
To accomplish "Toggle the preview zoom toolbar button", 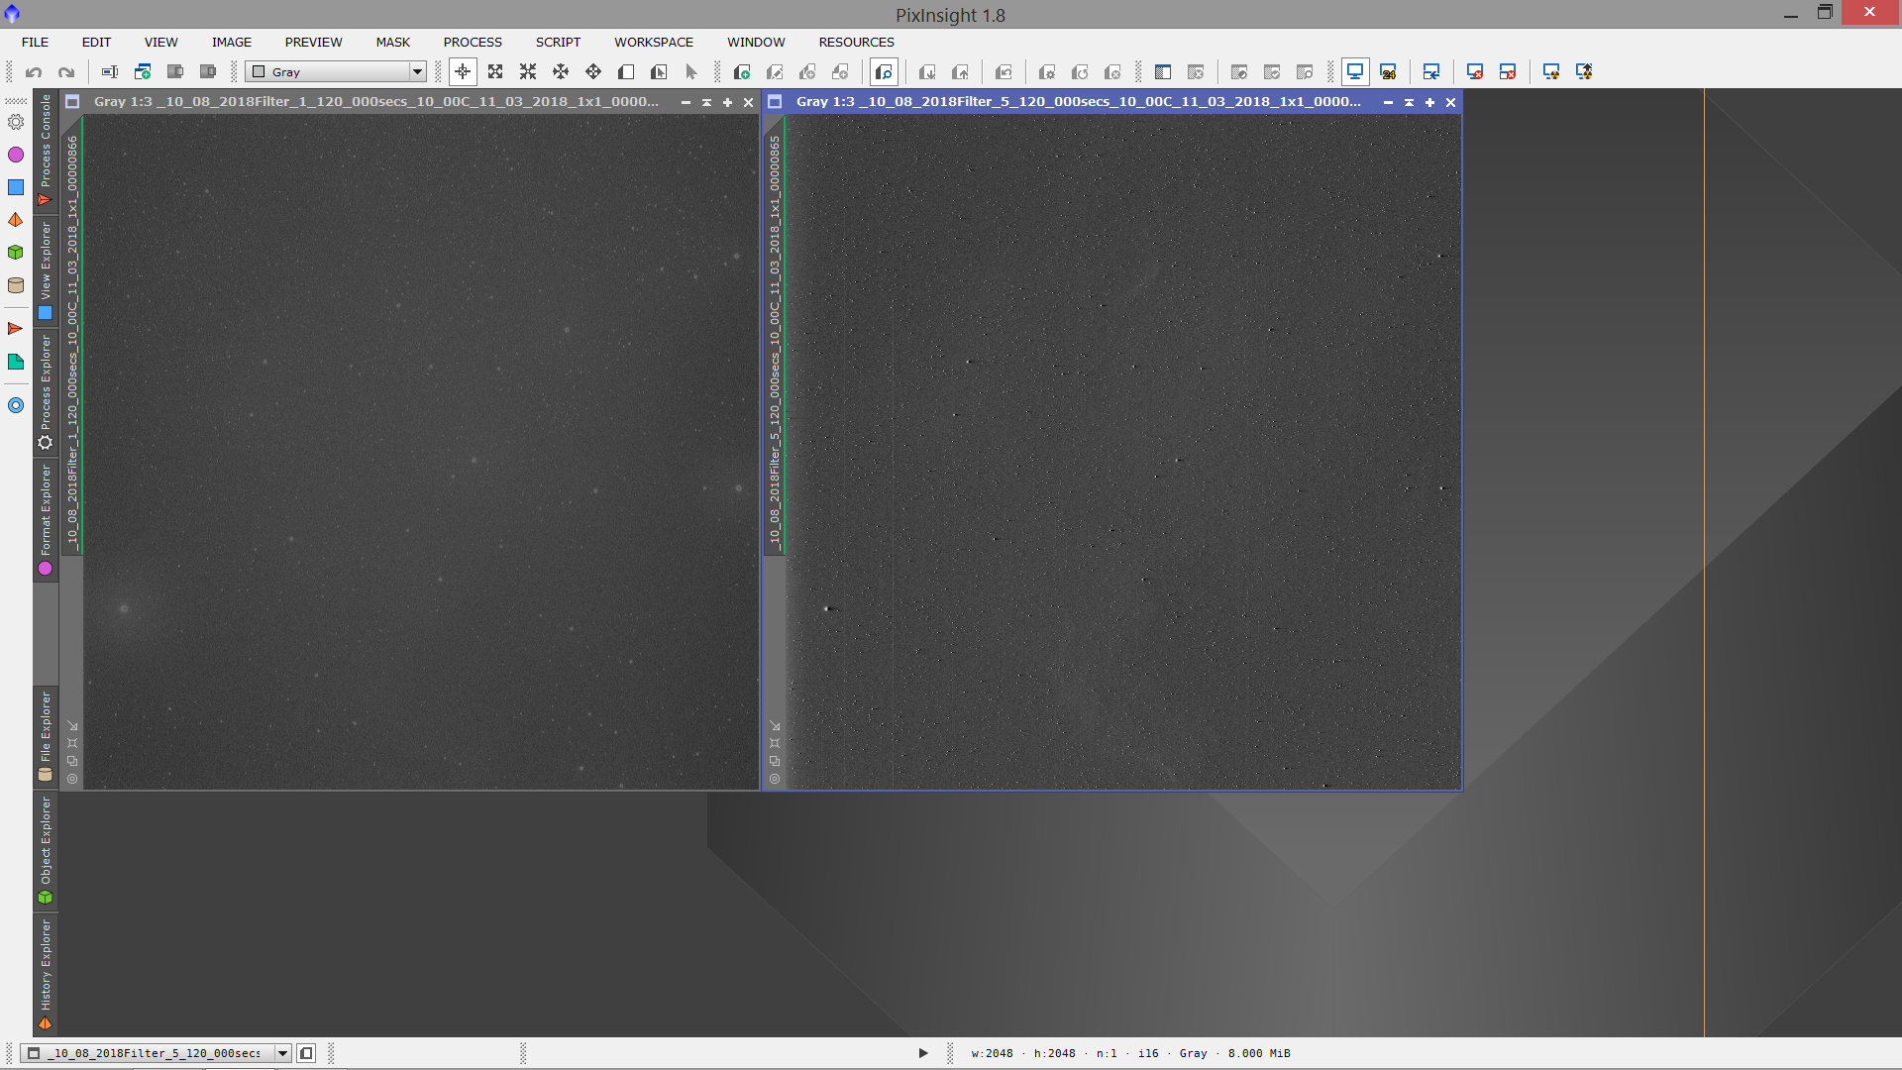I will 884,71.
